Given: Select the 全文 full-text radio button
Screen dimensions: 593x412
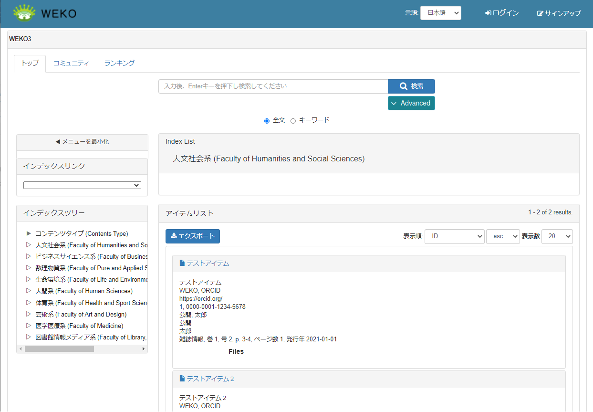Looking at the screenshot, I should click(x=267, y=121).
